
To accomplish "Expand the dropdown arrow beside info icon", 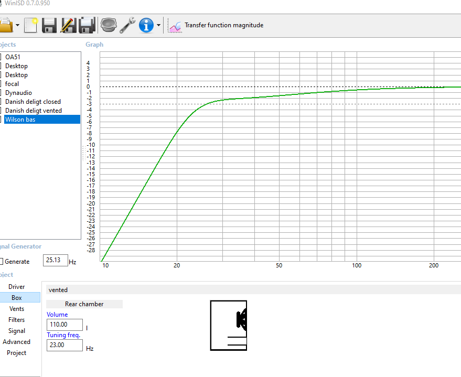I will (x=158, y=25).
